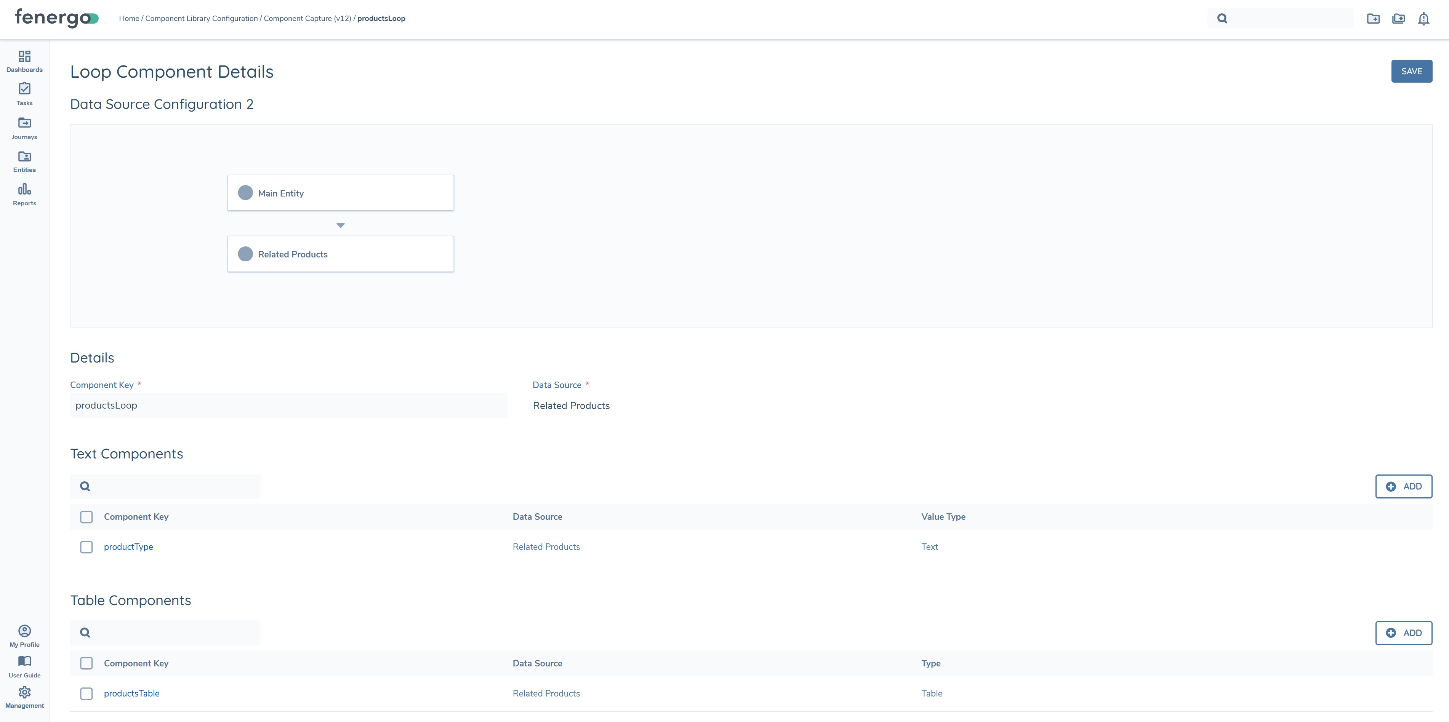
Task: Click ADD in the Table Components section
Action: tap(1403, 633)
